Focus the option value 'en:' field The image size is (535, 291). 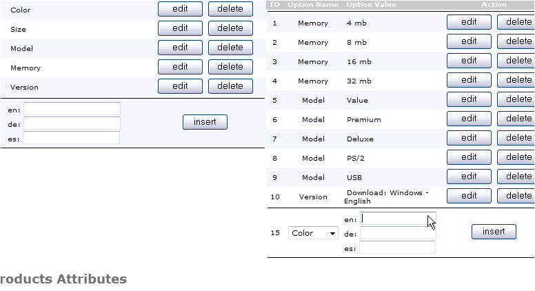click(x=398, y=219)
